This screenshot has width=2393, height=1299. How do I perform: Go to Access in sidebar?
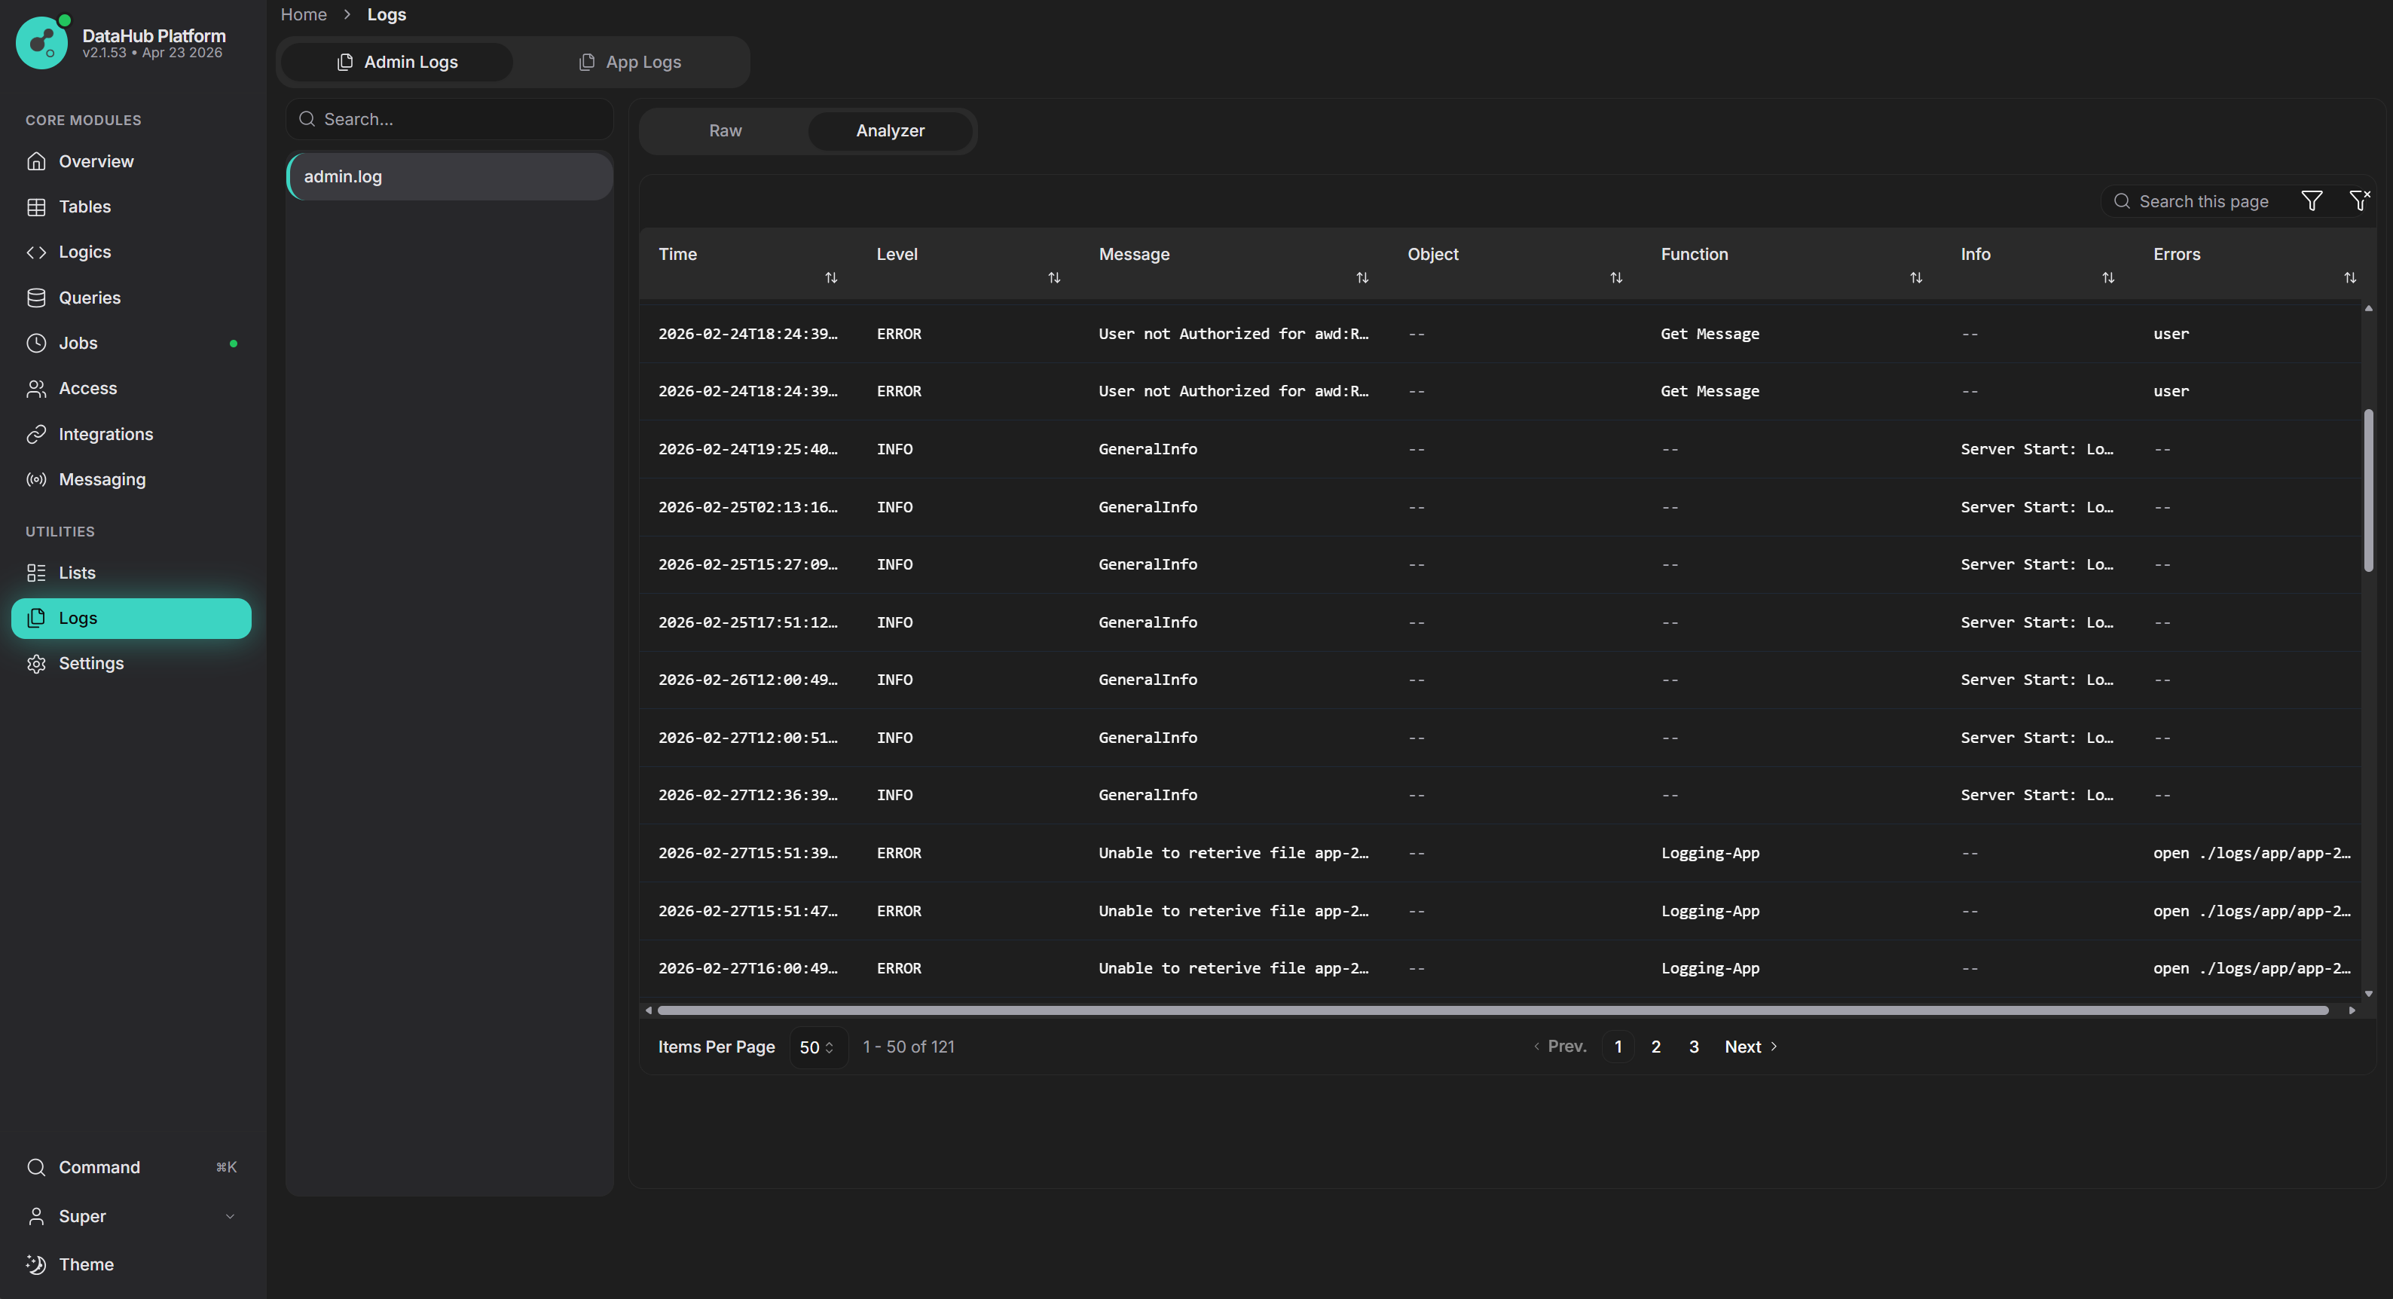point(131,388)
